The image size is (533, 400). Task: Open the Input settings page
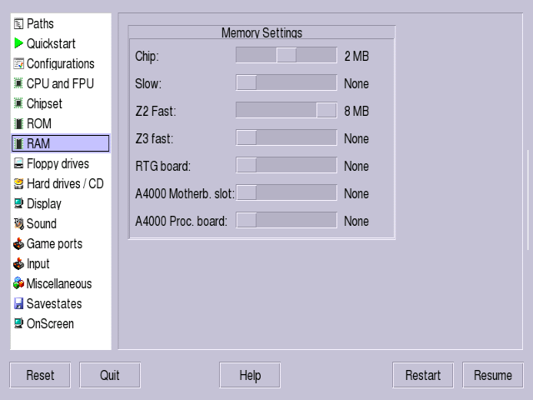38,263
